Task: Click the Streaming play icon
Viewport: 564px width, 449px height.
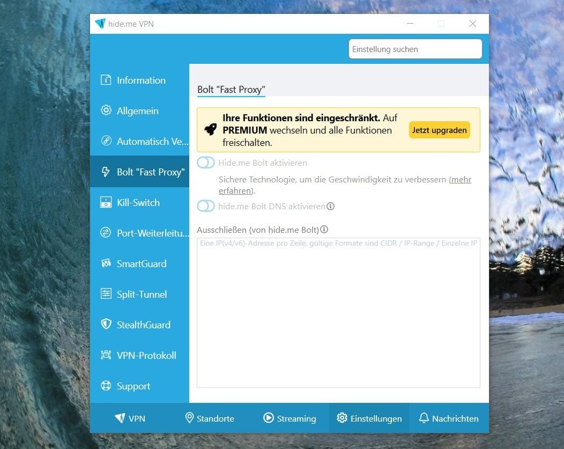Action: point(269,418)
